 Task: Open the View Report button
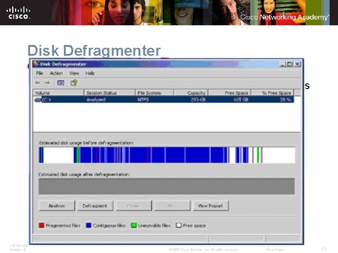211,206
